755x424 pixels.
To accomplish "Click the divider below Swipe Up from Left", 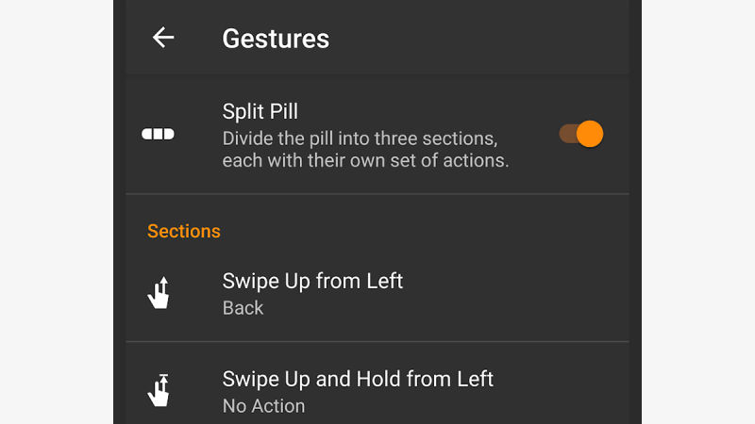I will pyautogui.click(x=377, y=341).
